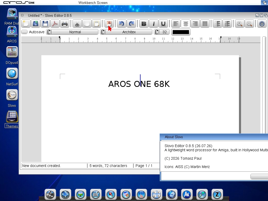Align paragraph to the right

[x=195, y=24]
